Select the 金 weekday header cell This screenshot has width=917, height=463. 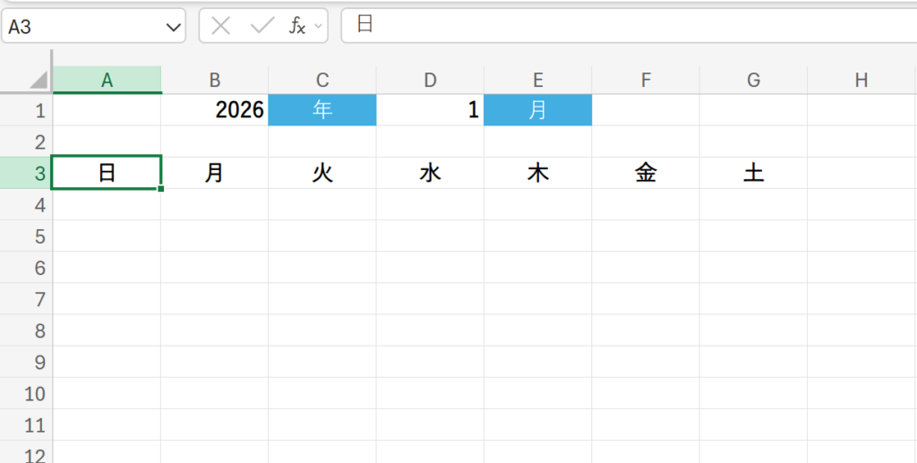(x=646, y=173)
